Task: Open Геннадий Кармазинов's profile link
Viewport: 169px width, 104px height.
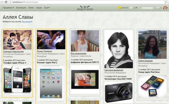Action: [x=13, y=51]
